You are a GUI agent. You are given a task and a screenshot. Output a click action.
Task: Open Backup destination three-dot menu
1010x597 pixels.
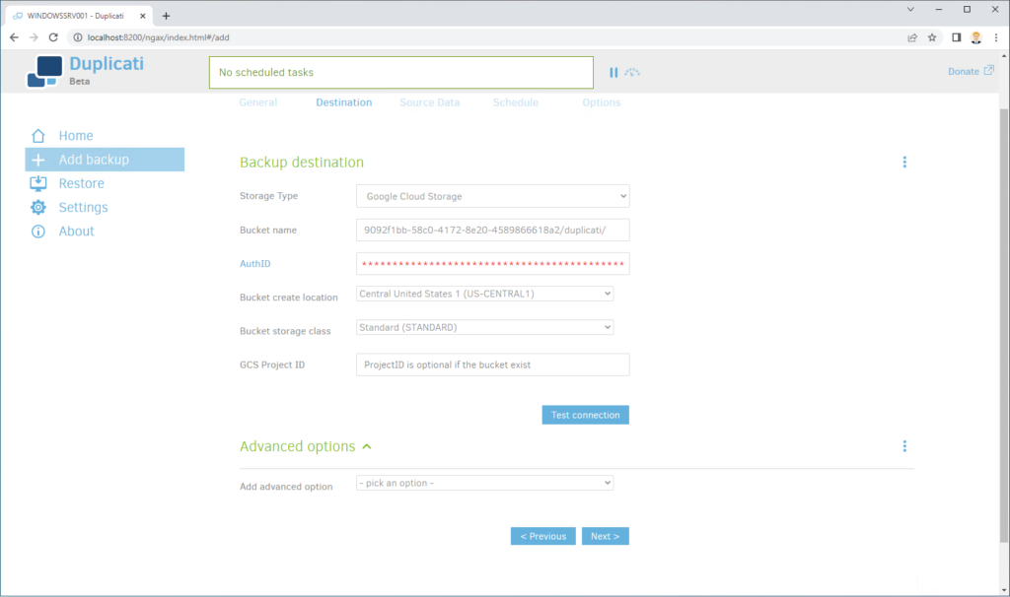point(904,163)
